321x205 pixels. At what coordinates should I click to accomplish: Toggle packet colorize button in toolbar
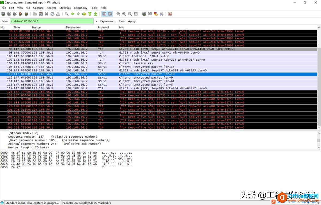coord(104,14)
